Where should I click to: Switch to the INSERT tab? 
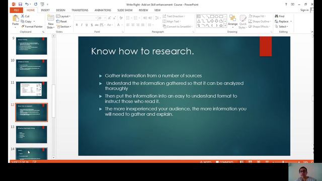pos(45,10)
